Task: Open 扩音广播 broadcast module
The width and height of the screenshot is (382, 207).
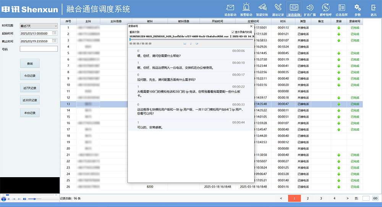Action: click(x=310, y=10)
